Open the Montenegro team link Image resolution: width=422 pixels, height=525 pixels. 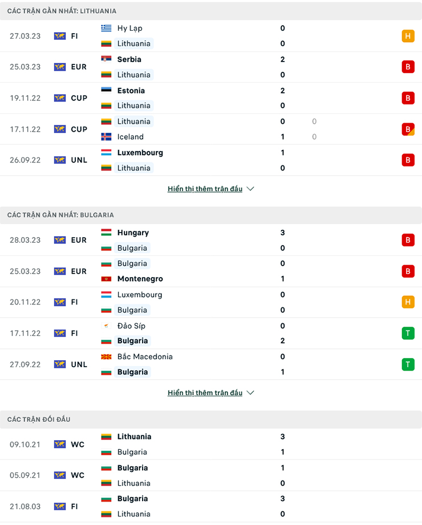(x=140, y=279)
